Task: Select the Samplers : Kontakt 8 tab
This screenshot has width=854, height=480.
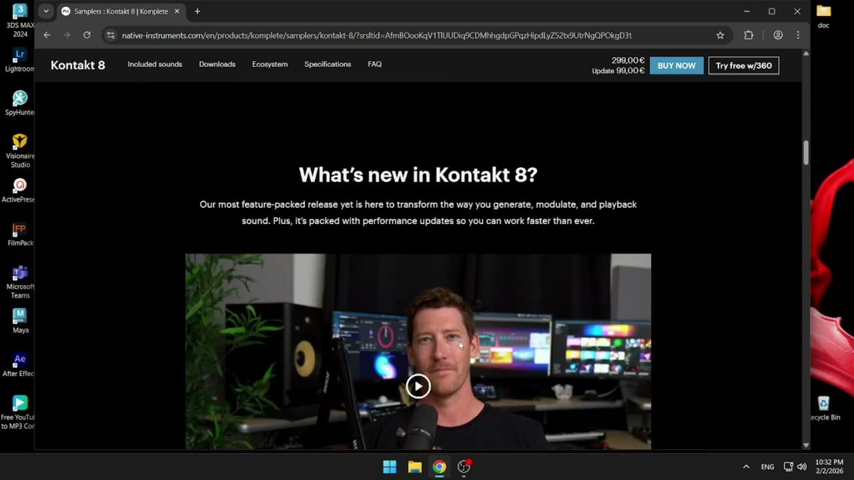Action: (121, 11)
